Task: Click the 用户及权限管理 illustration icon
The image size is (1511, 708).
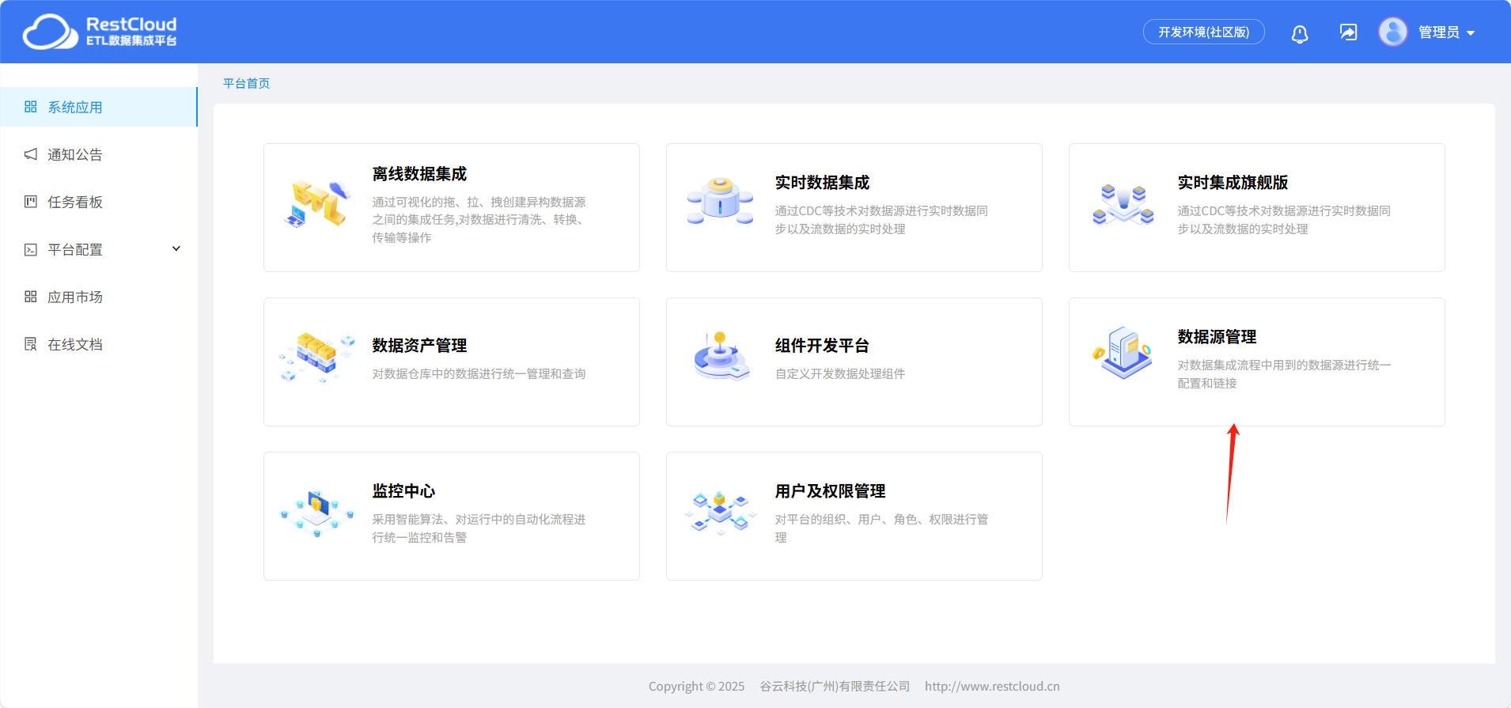Action: (x=721, y=512)
